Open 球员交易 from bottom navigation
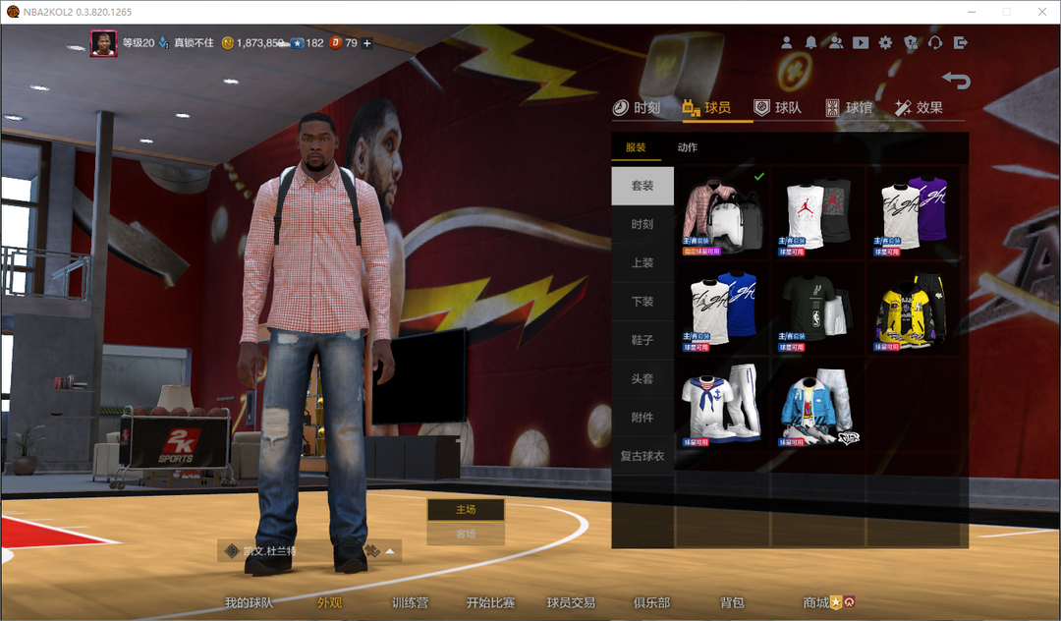The height and width of the screenshot is (621, 1061). (571, 602)
